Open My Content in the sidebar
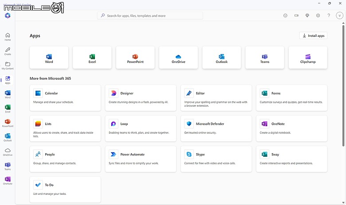This screenshot has height=205, width=346. coord(8,66)
